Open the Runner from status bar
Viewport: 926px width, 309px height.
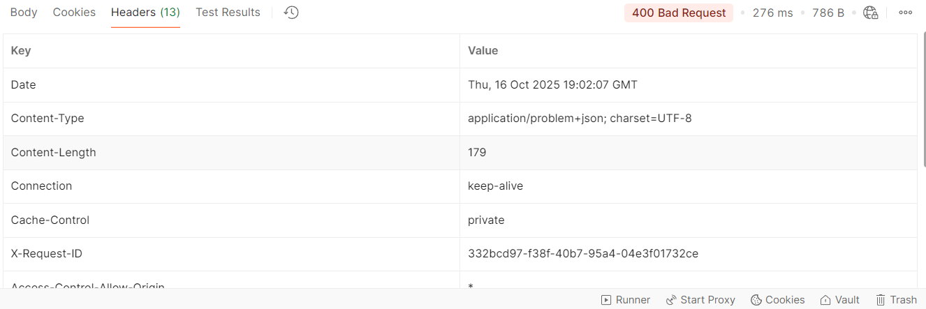(626, 299)
